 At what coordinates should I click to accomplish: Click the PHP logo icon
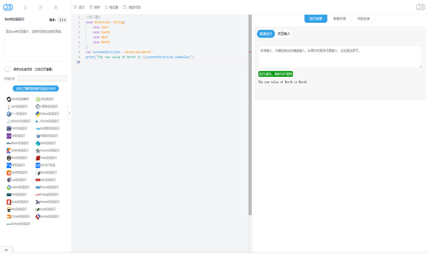[9, 128]
